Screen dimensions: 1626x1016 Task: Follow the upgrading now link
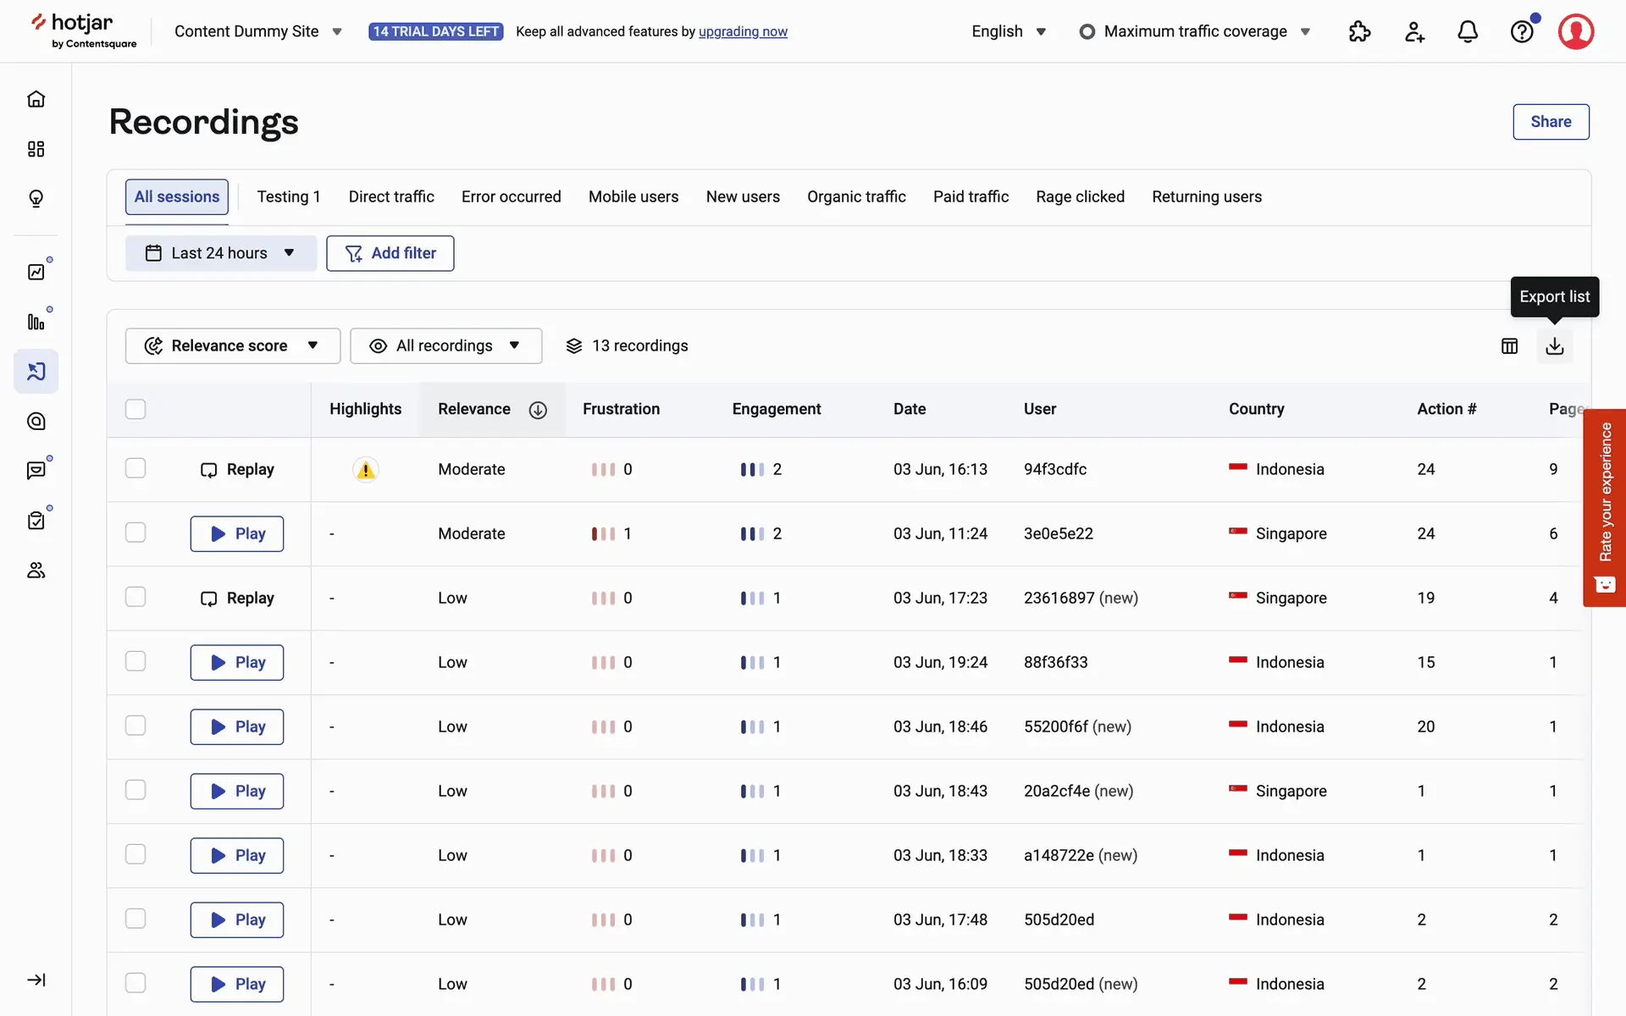(x=743, y=31)
